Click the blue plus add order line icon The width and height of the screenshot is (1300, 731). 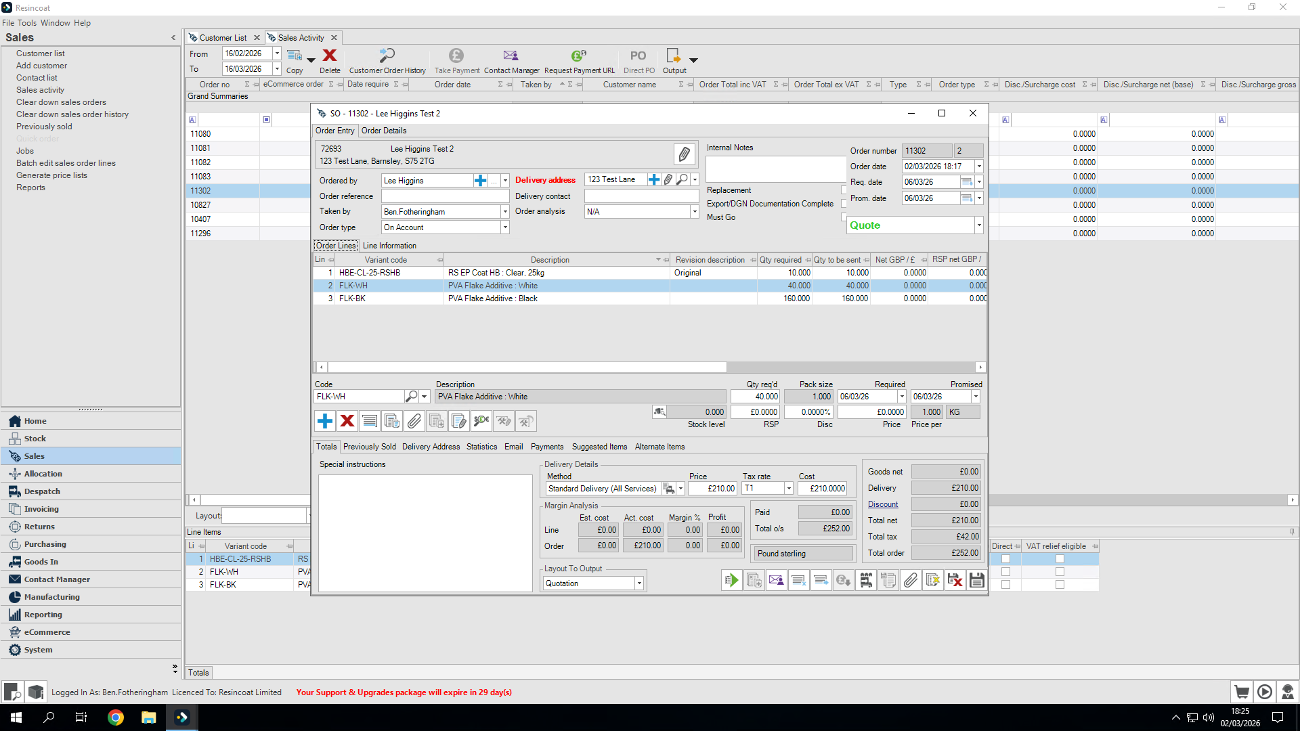(x=325, y=421)
